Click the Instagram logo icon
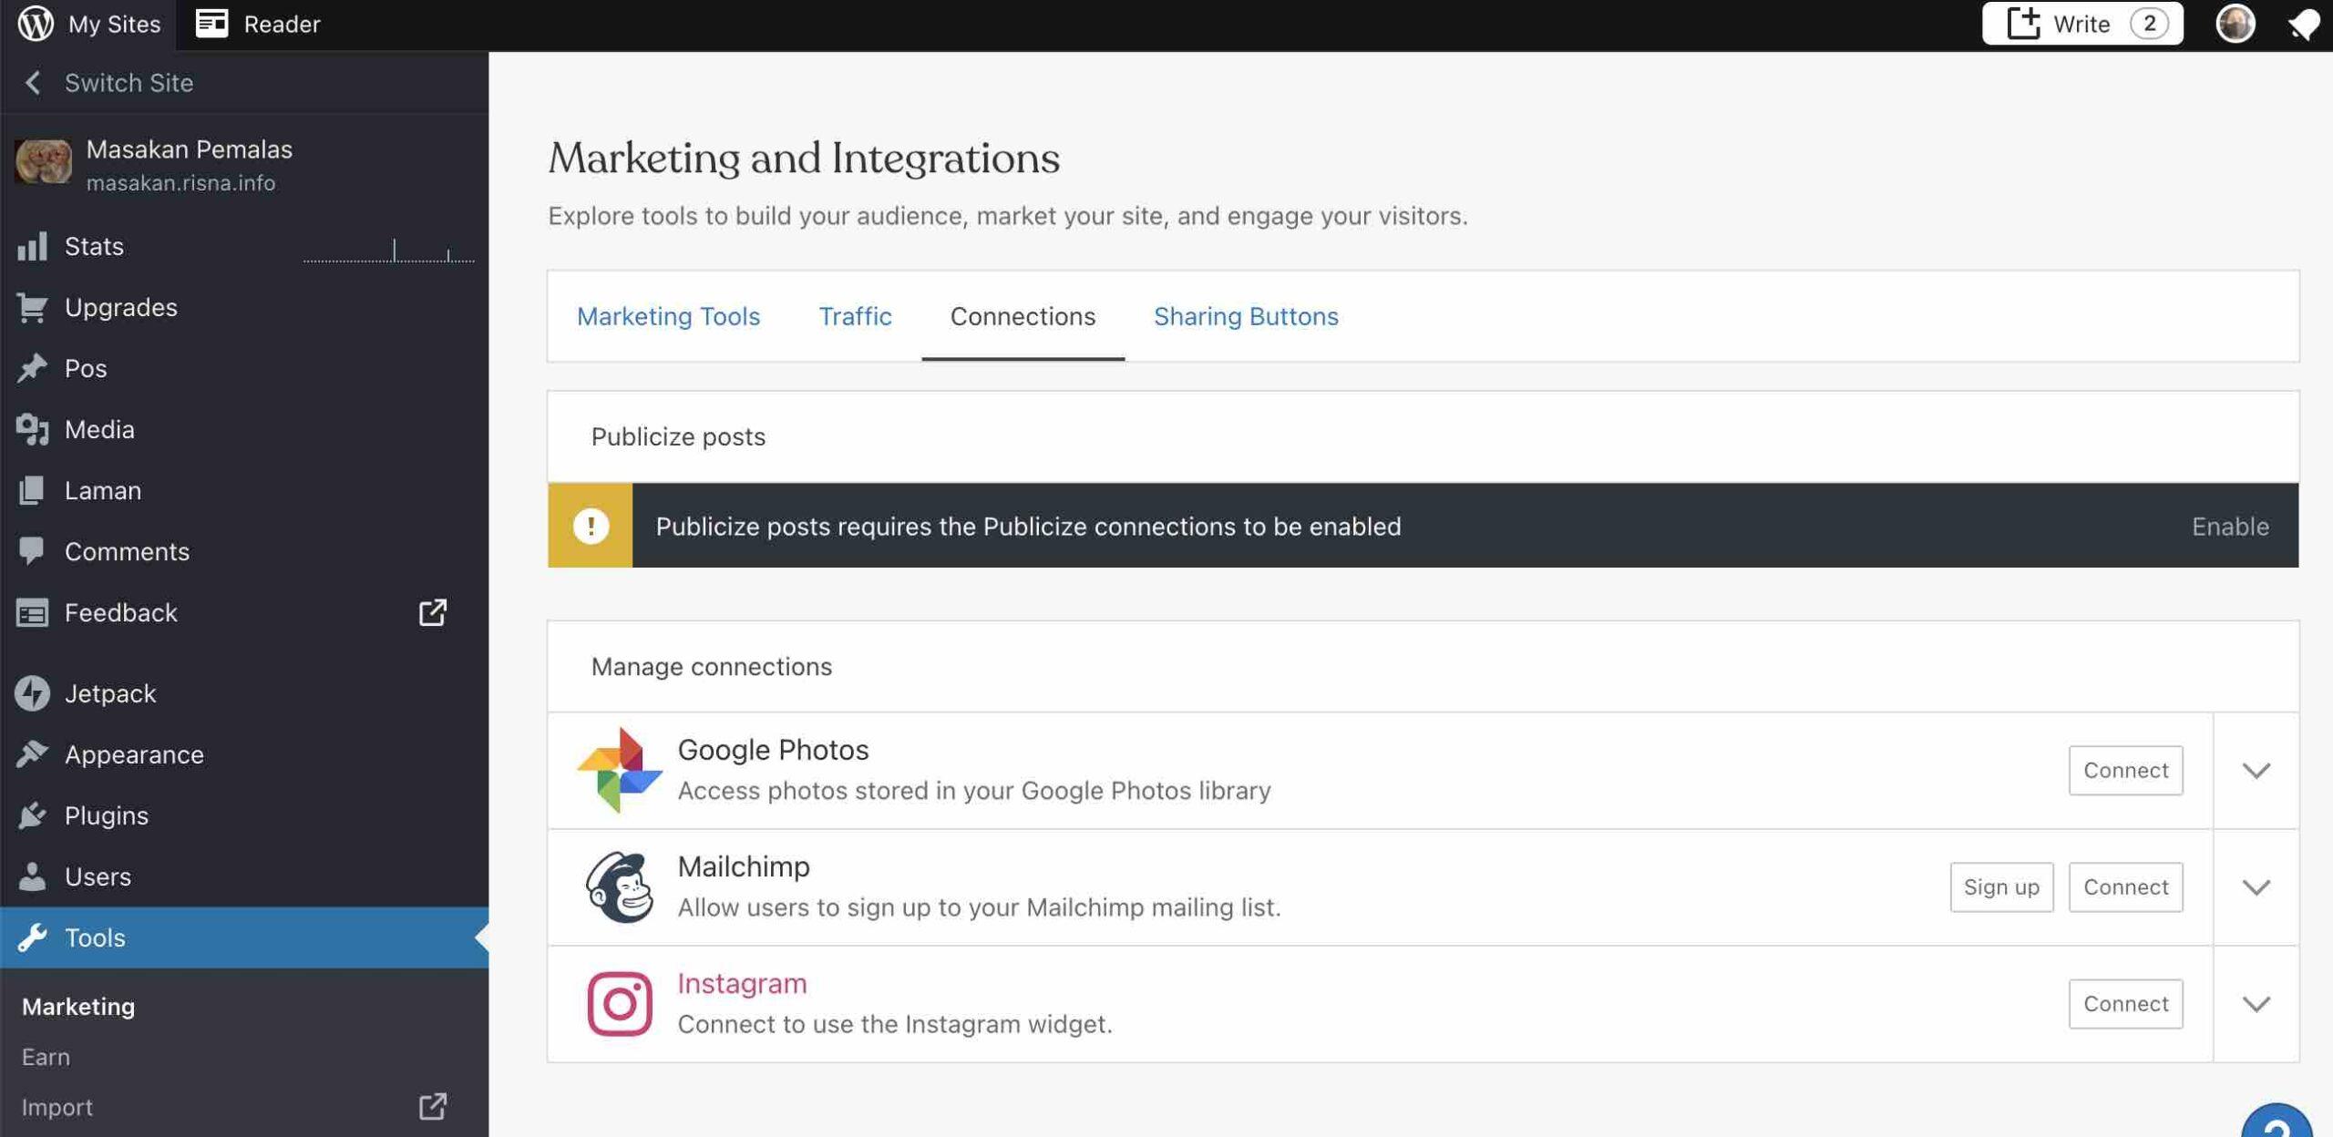 620,1003
